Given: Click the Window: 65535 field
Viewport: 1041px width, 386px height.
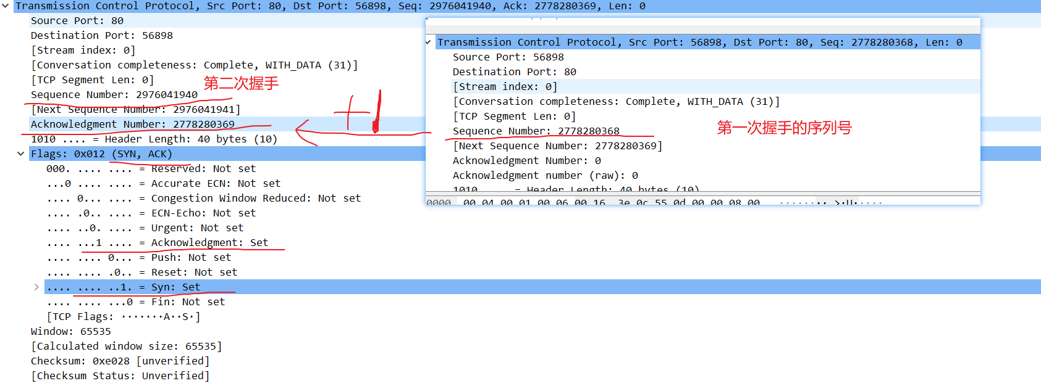Looking at the screenshot, I should [x=71, y=332].
